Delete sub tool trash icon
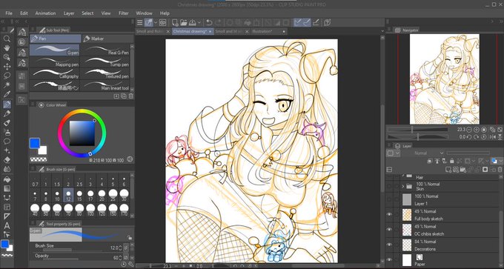This screenshot has width=504, height=269. (131, 96)
